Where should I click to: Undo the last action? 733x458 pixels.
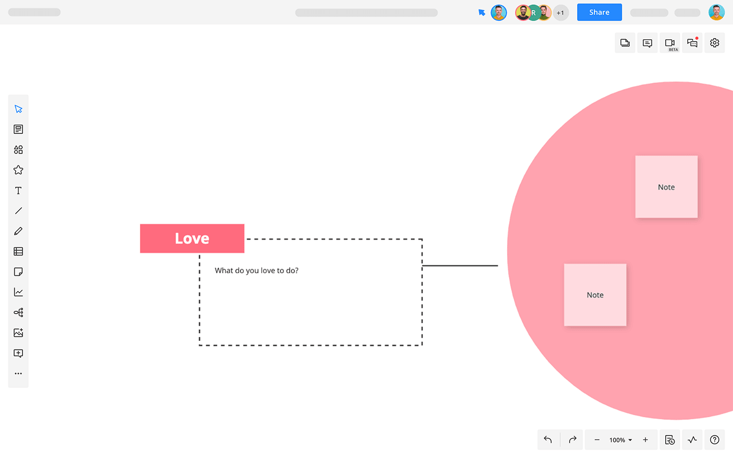tap(548, 440)
